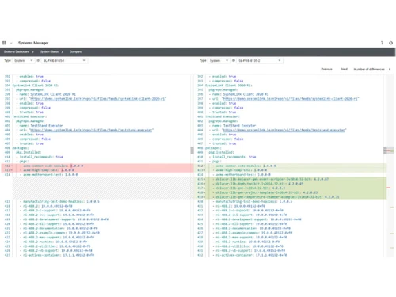
Task: Expand the chevron beside the launcher grid
Action: pos(11,43)
